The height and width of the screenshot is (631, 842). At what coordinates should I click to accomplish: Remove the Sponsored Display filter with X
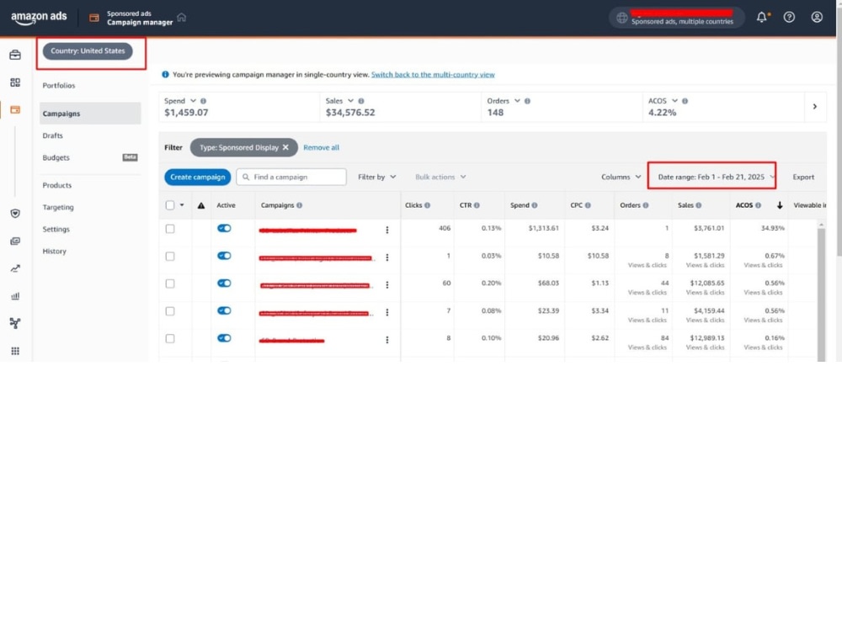(x=285, y=147)
